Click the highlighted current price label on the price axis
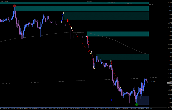172x110 pixels. 170,83
